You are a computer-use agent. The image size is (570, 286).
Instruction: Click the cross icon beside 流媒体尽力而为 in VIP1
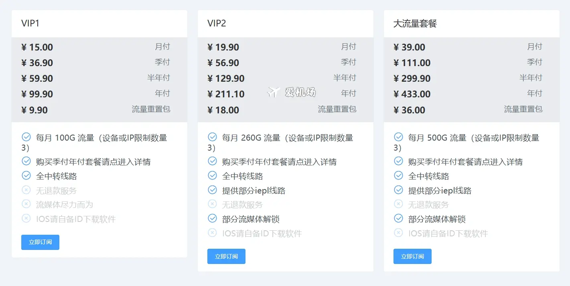click(x=26, y=204)
